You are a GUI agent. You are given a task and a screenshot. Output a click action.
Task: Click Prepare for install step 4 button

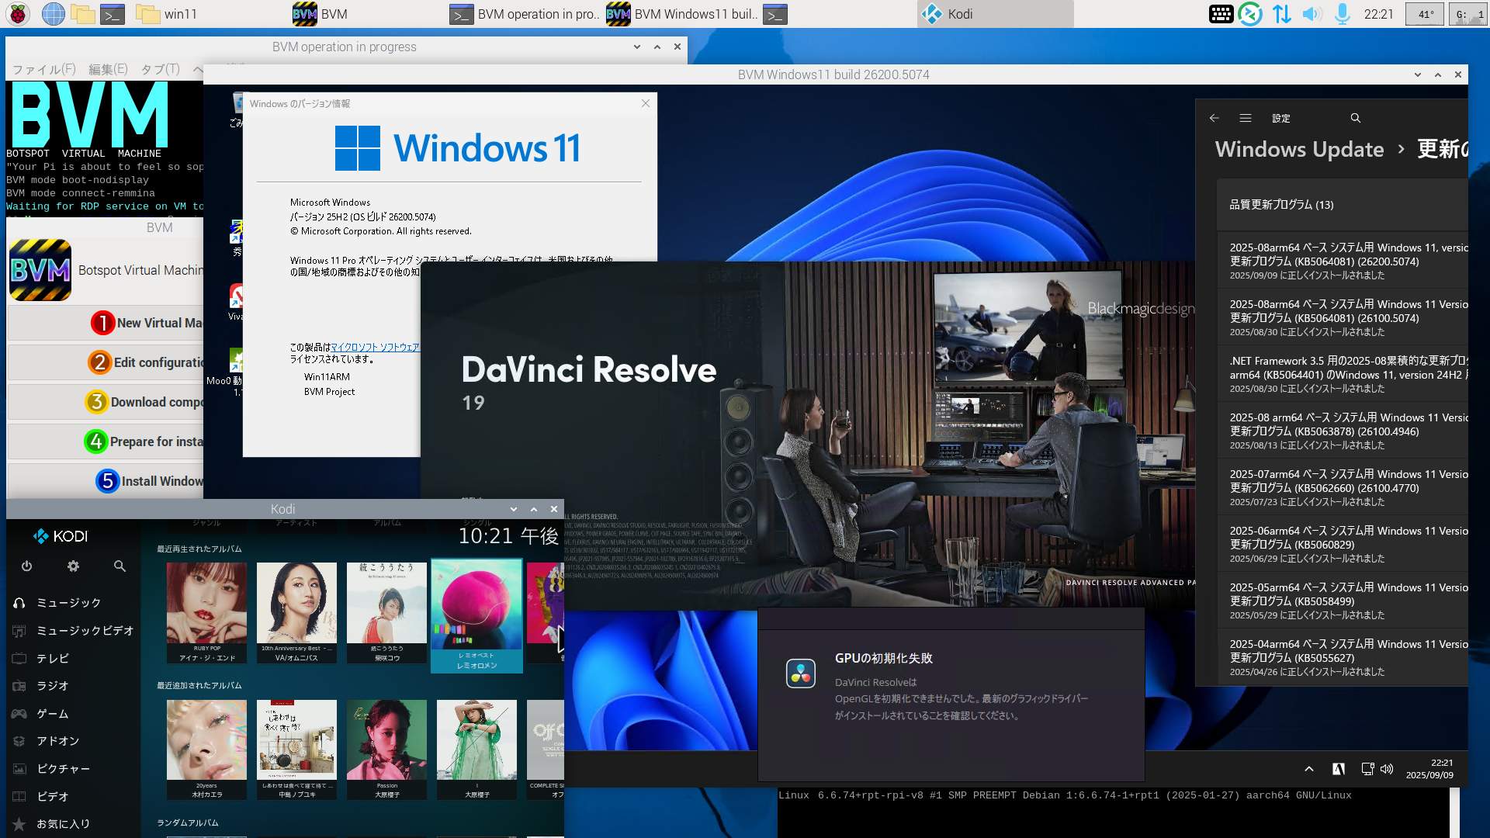[x=106, y=442]
